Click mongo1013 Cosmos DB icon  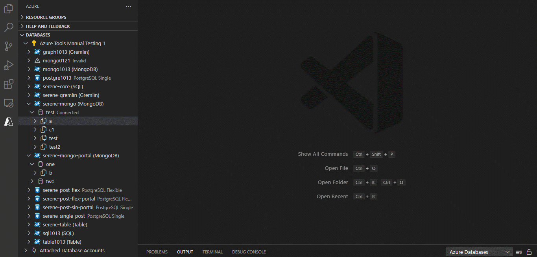(x=37, y=69)
